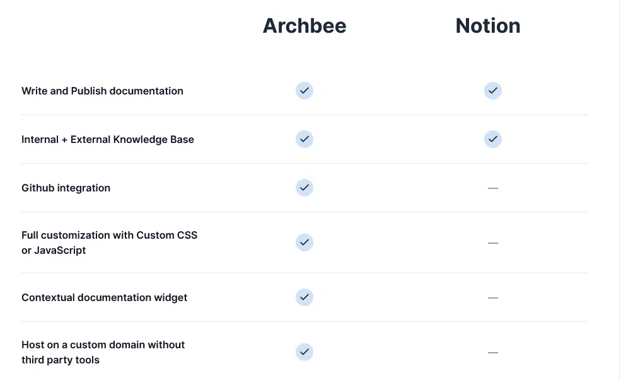Click Archbee checkmark for Contextual documentation widget
This screenshot has height=381, width=621.
click(x=305, y=297)
